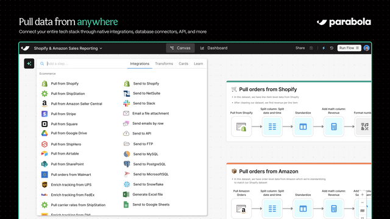The height and width of the screenshot is (219, 390).
Task: Open the user profile avatar
Action: click(x=366, y=48)
